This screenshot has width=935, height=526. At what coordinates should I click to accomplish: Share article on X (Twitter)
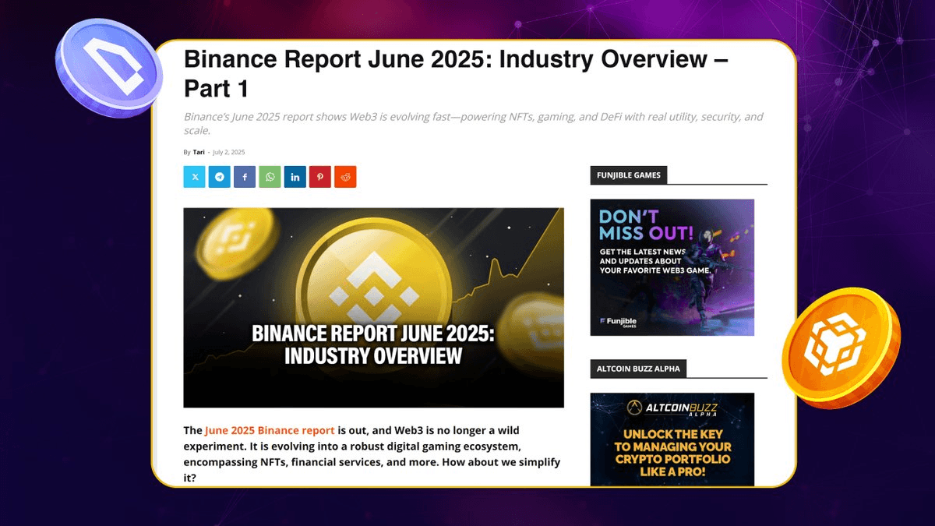[195, 177]
